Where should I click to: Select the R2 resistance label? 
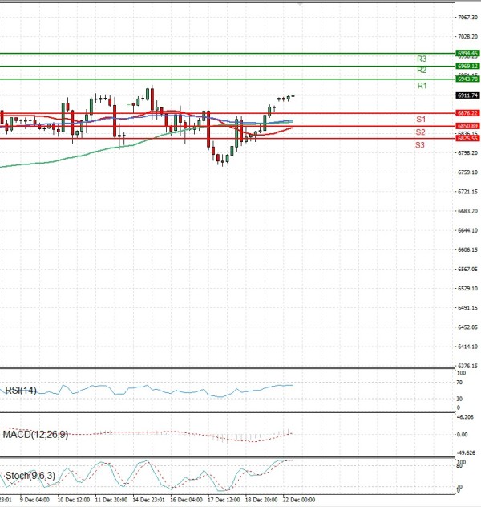tap(422, 71)
